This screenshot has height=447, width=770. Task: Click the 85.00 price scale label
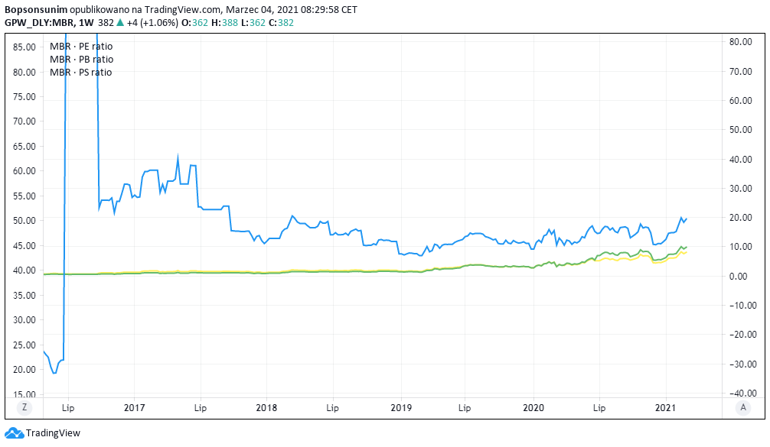24,47
